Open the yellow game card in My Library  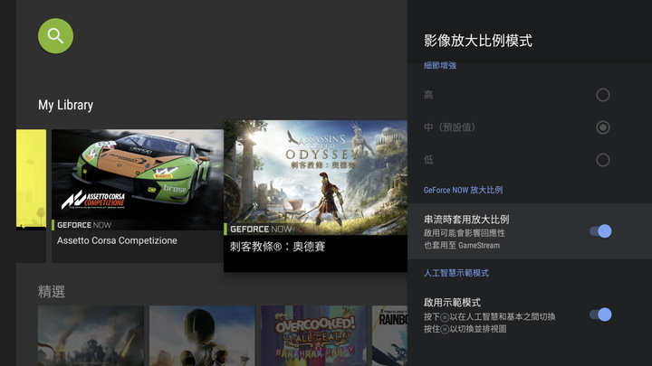point(31,196)
